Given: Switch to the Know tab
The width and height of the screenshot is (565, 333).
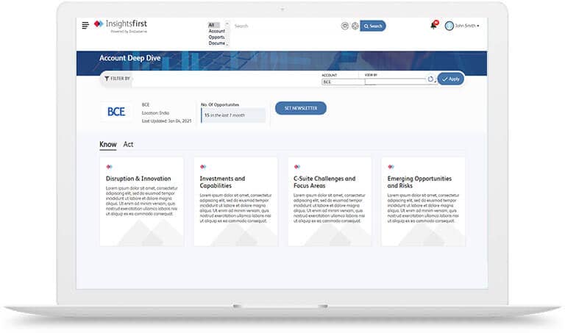Looking at the screenshot, I should [107, 144].
